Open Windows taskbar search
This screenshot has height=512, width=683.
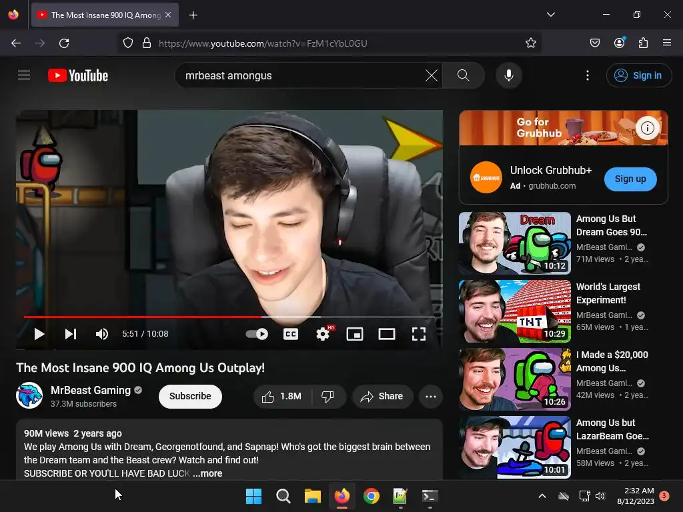pos(283,496)
